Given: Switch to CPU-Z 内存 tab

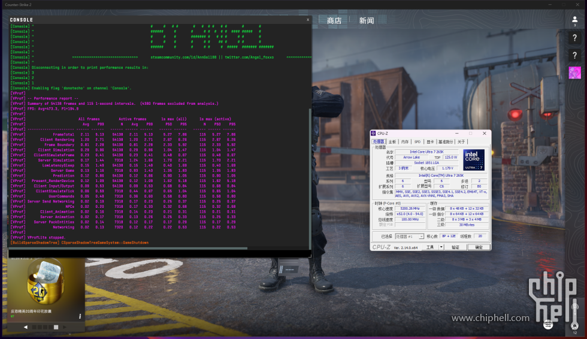Looking at the screenshot, I should click(405, 142).
